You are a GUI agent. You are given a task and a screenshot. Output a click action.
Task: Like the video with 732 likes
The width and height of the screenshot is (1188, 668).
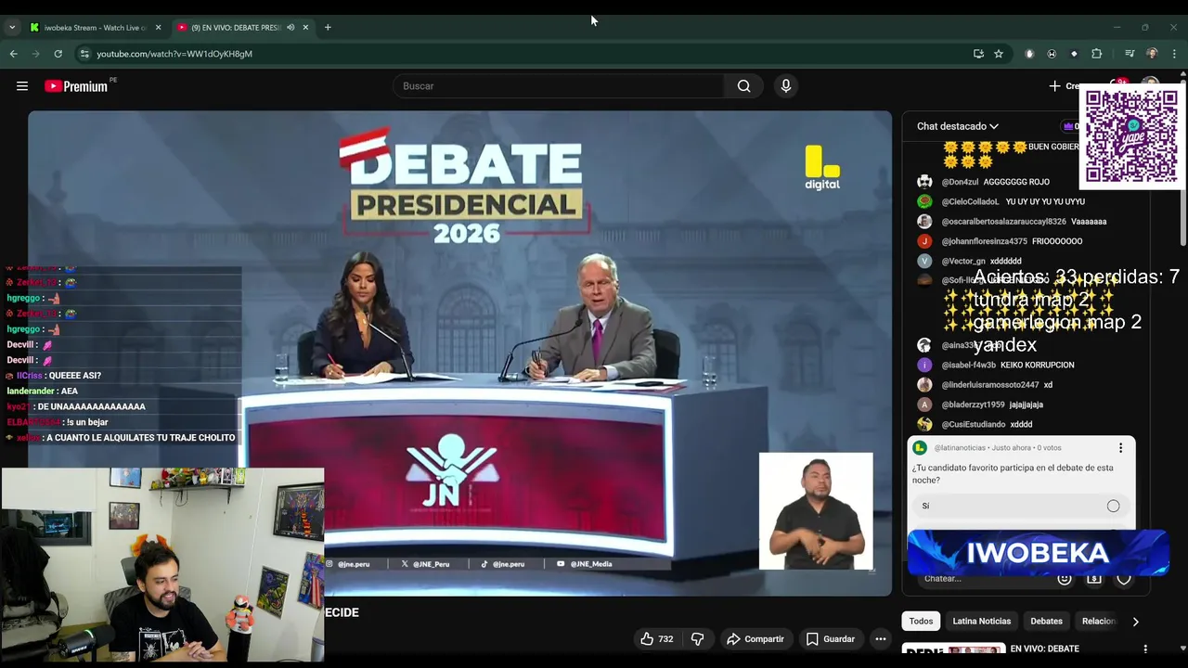(x=656, y=639)
